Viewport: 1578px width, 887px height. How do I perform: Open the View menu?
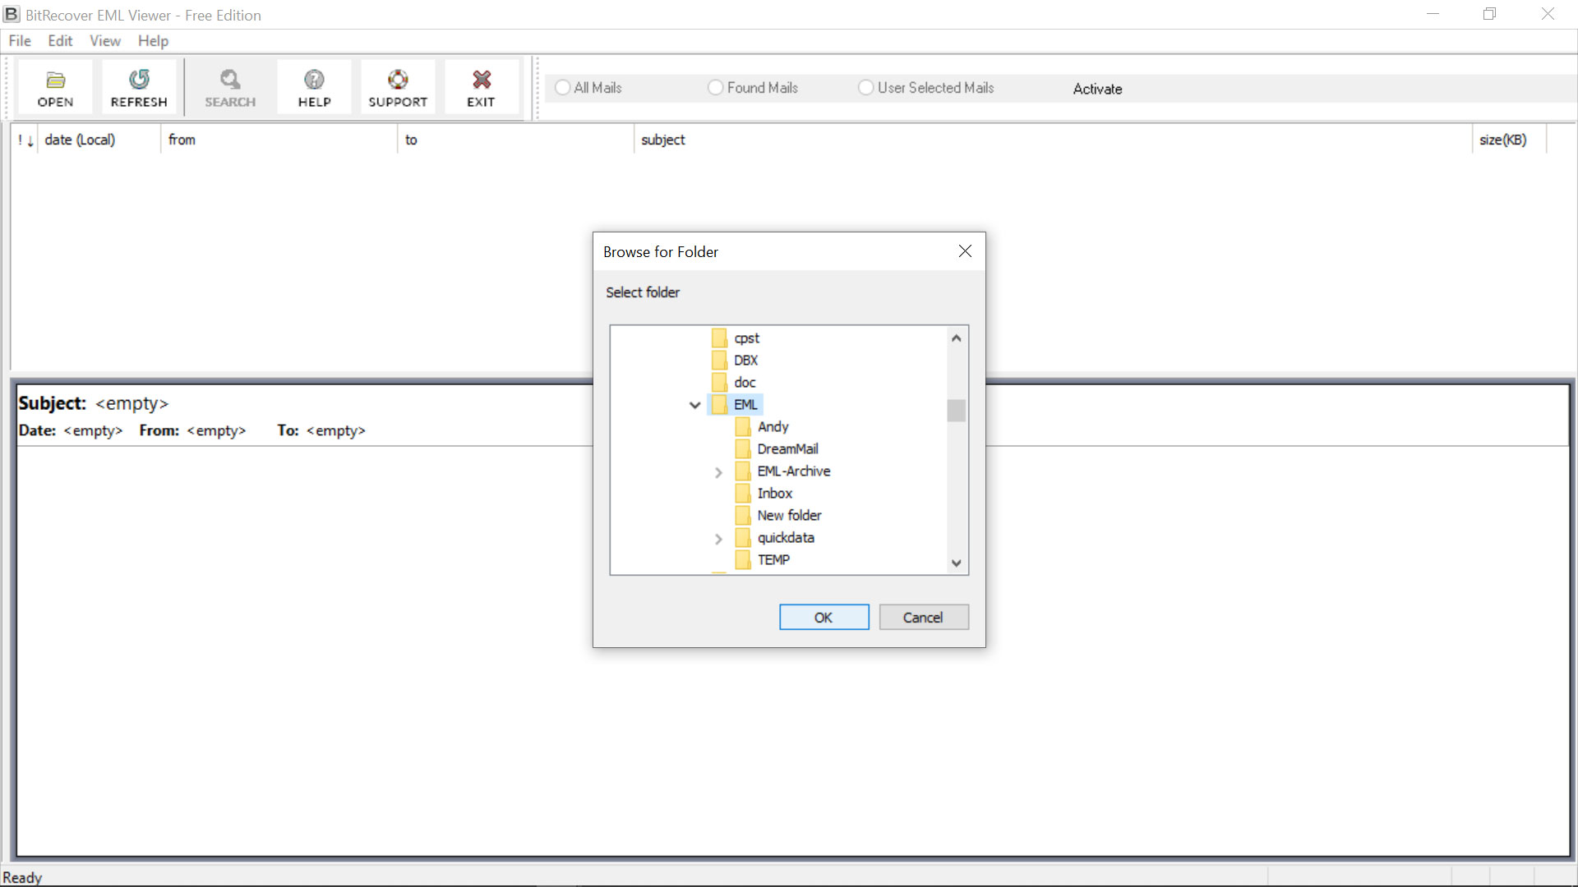pos(104,41)
